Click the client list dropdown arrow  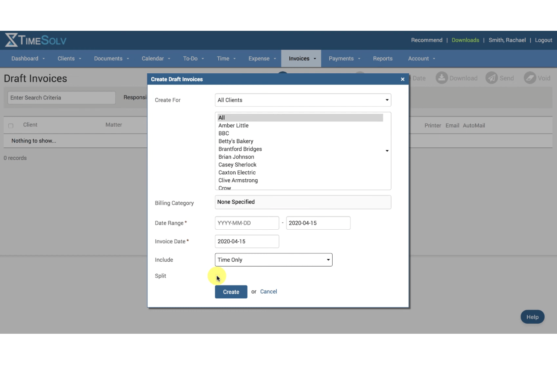pyautogui.click(x=387, y=151)
